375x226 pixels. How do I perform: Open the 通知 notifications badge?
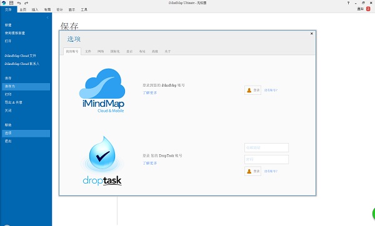coord(368,9)
